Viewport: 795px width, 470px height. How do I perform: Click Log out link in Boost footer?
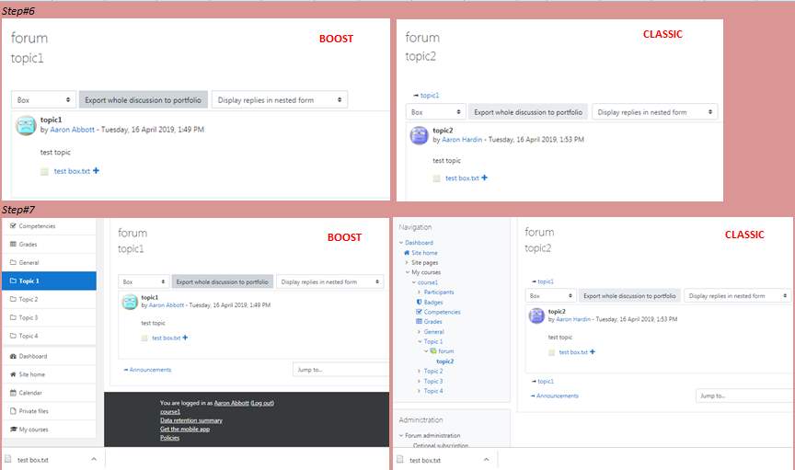(x=262, y=403)
